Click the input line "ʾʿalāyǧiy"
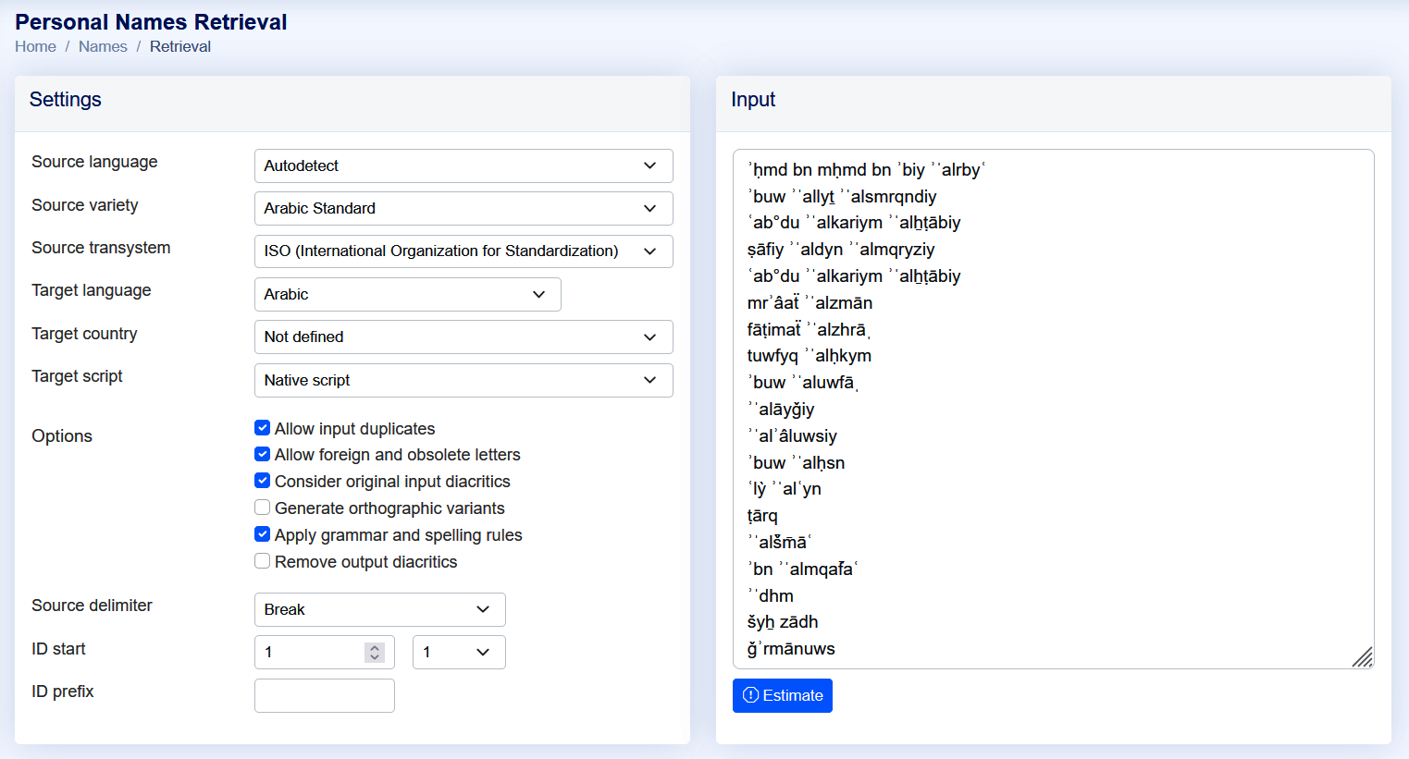1409x759 pixels. [781, 410]
